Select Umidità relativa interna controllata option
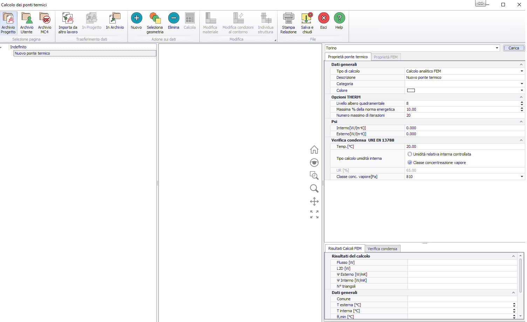The width and height of the screenshot is (527, 322). [410, 154]
